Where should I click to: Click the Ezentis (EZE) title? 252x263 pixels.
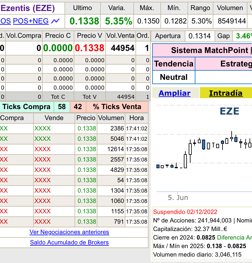[28, 8]
